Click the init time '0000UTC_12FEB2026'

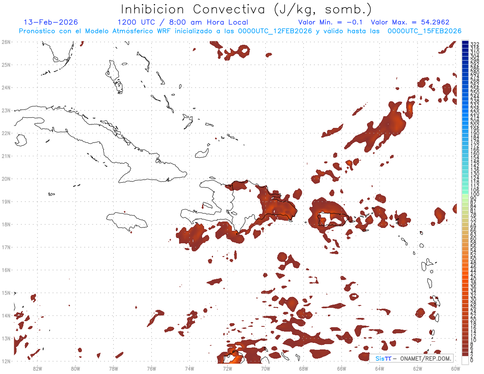(x=275, y=31)
